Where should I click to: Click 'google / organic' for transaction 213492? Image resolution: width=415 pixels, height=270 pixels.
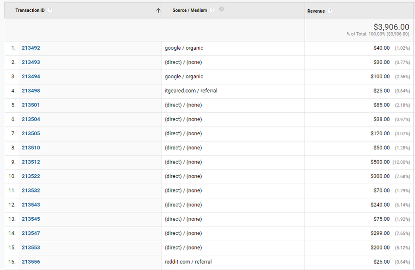click(184, 48)
